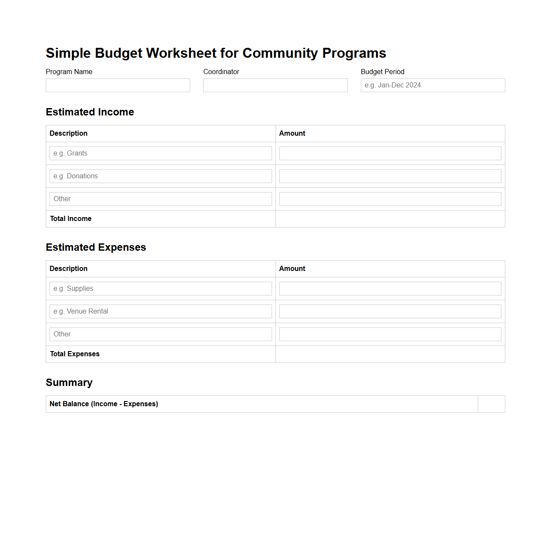Click the Supplies description field
This screenshot has width=551, height=560.
tap(160, 289)
